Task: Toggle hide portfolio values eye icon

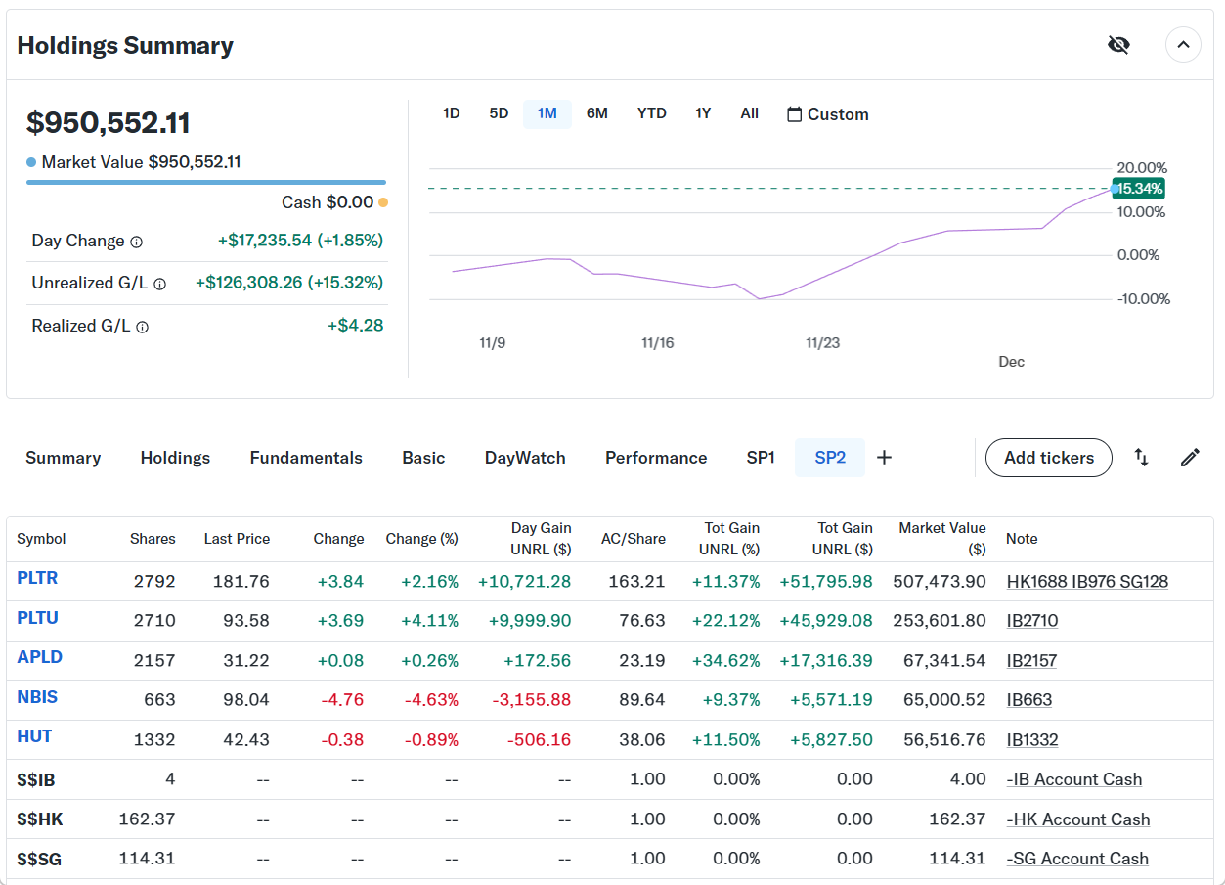Action: click(1118, 45)
